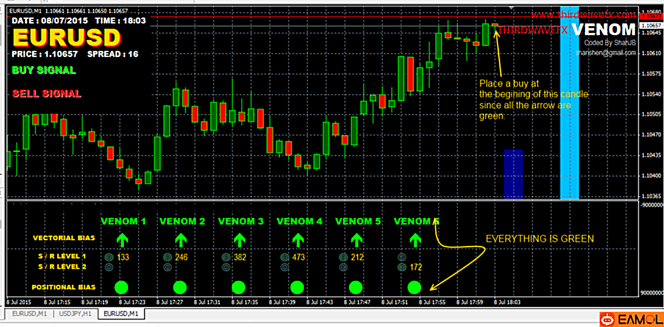Select VENOM 1 positional bias green circle
Screen dimensions: 664x327
[x=121, y=287]
